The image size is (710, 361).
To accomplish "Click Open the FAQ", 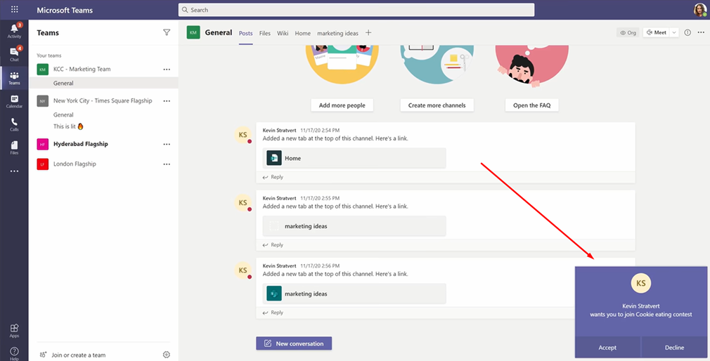I will (531, 105).
